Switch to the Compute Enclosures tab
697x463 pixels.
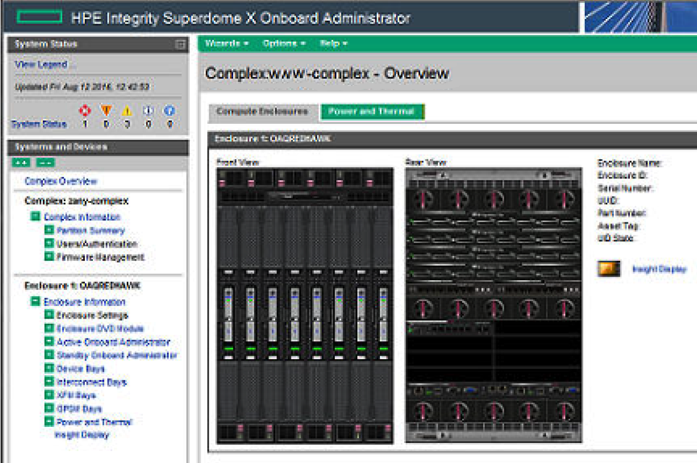pyautogui.click(x=261, y=112)
